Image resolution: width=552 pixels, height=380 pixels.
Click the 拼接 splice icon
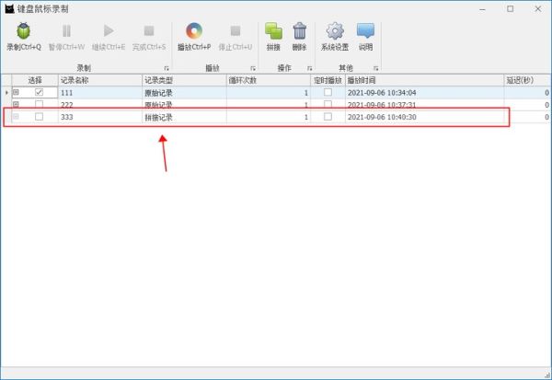tap(273, 37)
